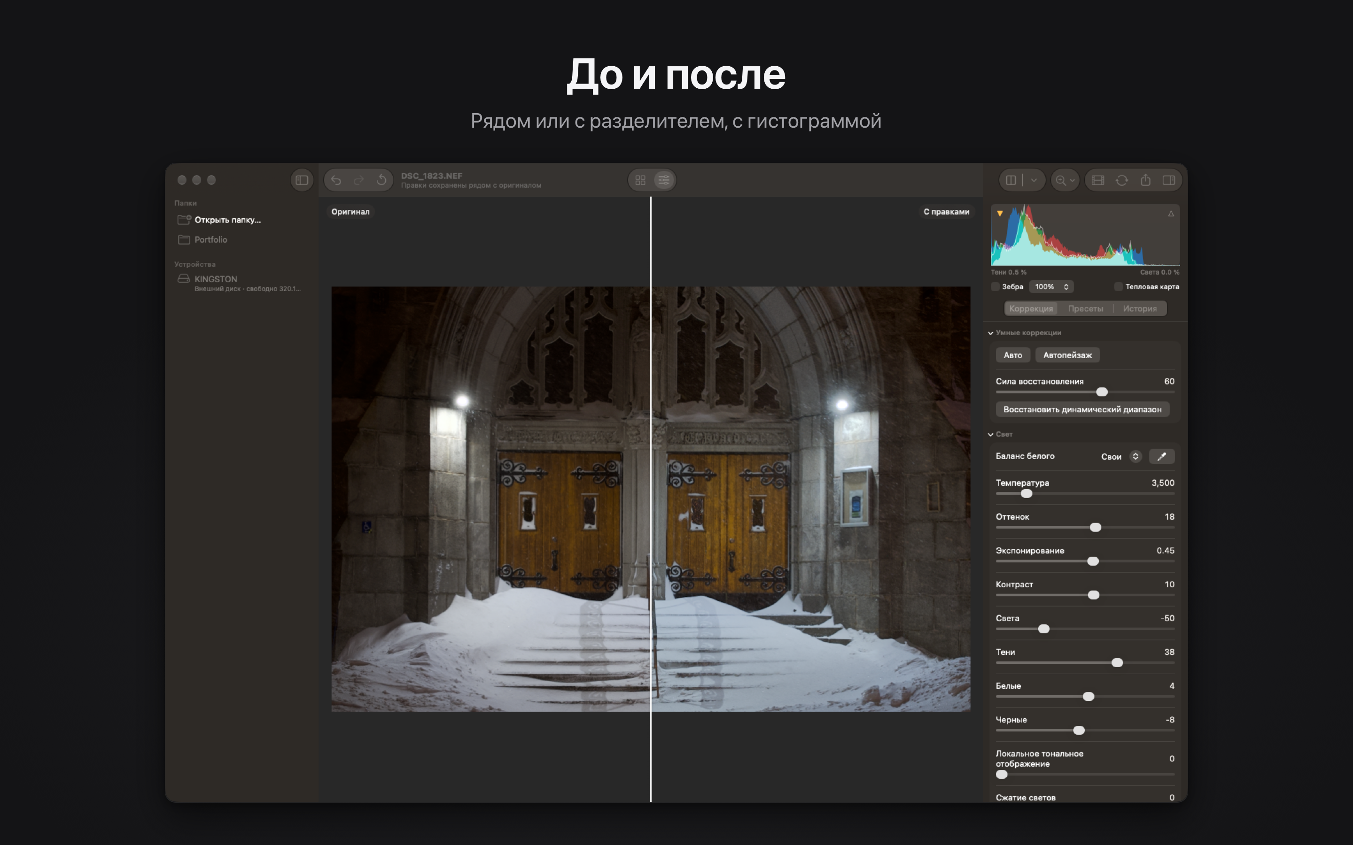This screenshot has width=1353, height=845.
Task: Click the Оригинал label on image
Action: pos(350,212)
